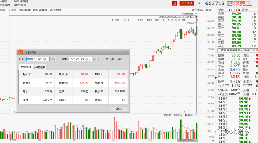Select 不复权 toolbar option
The height and width of the screenshot is (143, 258).
point(13,10)
